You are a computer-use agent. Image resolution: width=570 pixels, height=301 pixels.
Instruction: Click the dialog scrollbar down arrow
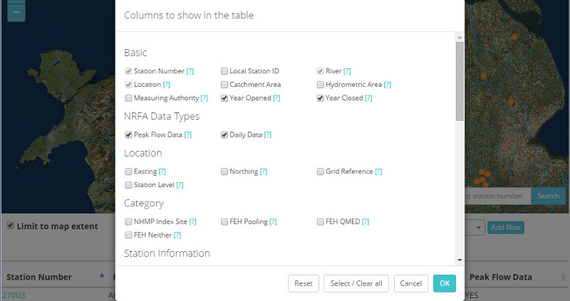tap(460, 260)
